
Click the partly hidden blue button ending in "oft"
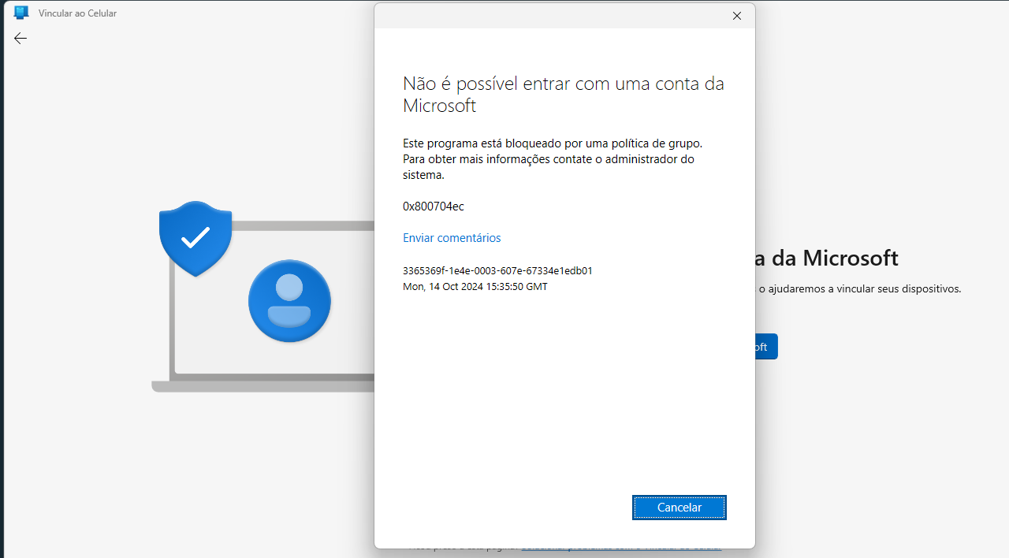[x=766, y=347]
